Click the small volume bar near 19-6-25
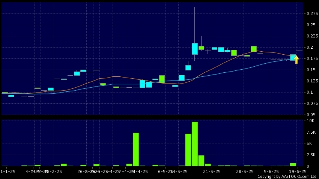Screen dimensions: 319x179 click(293, 165)
